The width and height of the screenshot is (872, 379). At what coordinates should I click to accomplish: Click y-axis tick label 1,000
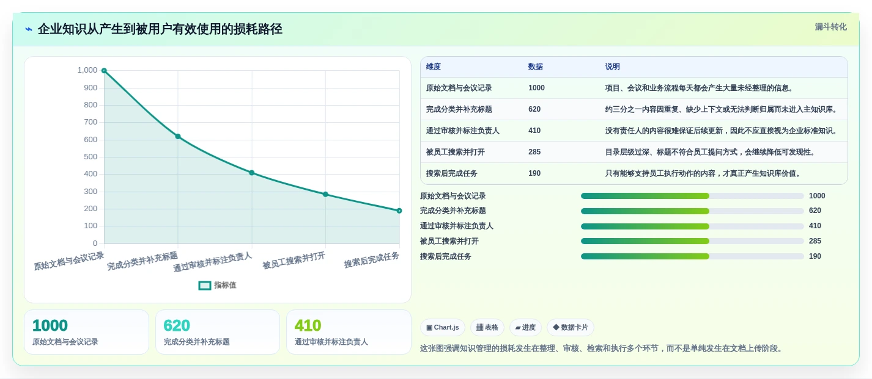tap(87, 70)
